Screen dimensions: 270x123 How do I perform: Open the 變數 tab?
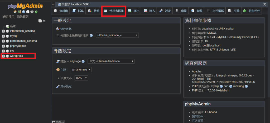pos(197,11)
